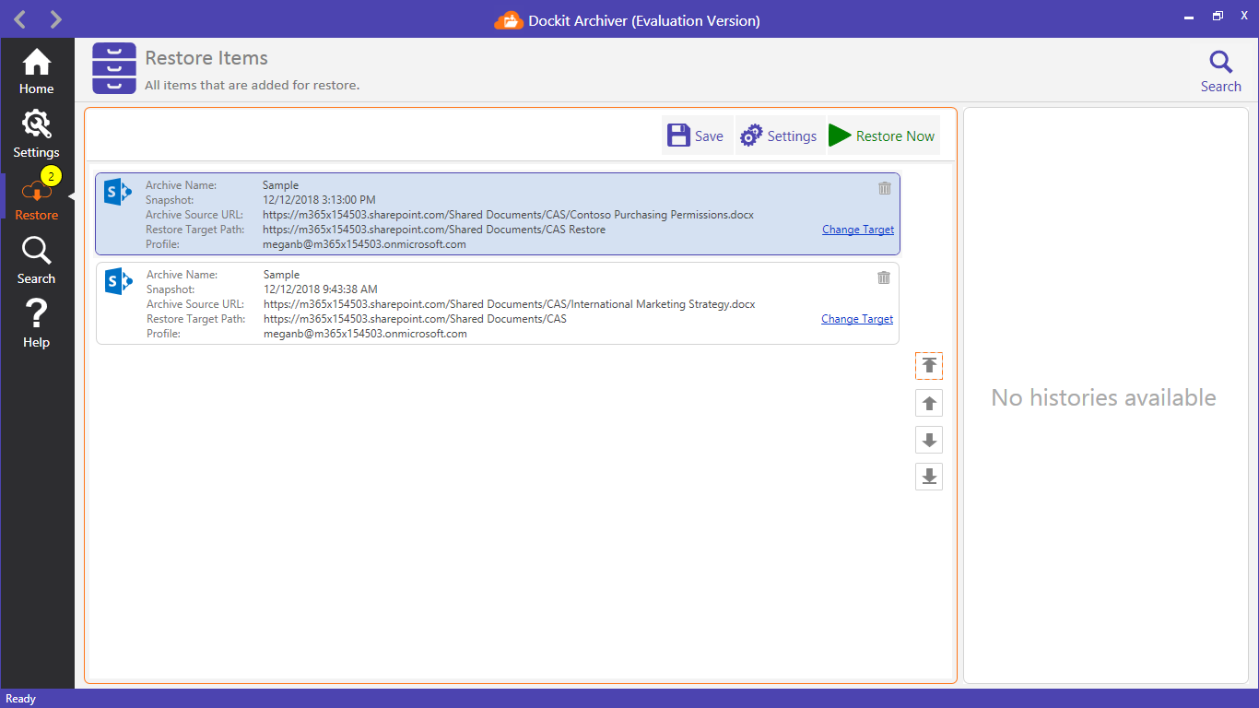Move selected item to the top of the list

[928, 365]
